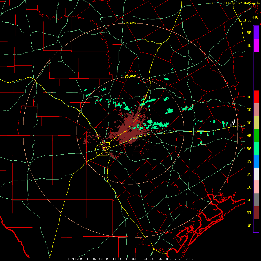This screenshot has height=261, width=261.
Task: Click the GC legend label
Action: coord(249,200)
